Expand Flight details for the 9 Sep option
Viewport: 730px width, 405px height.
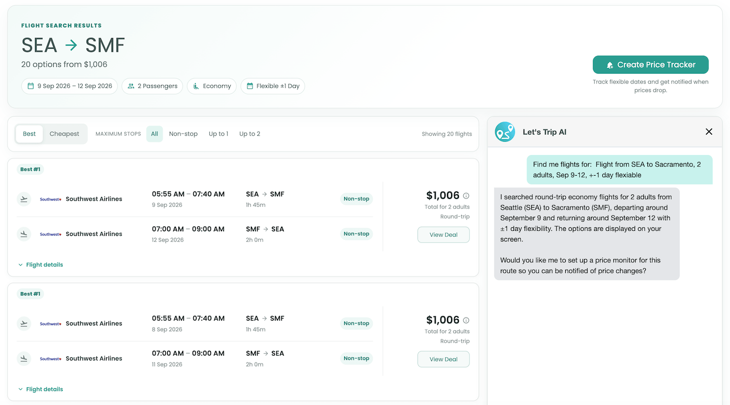pos(41,265)
